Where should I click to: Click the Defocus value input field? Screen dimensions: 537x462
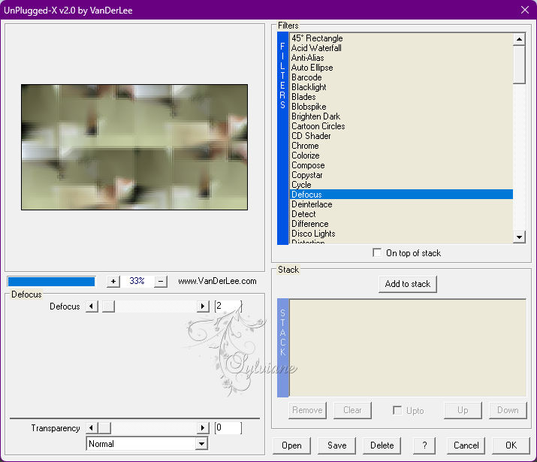point(228,306)
